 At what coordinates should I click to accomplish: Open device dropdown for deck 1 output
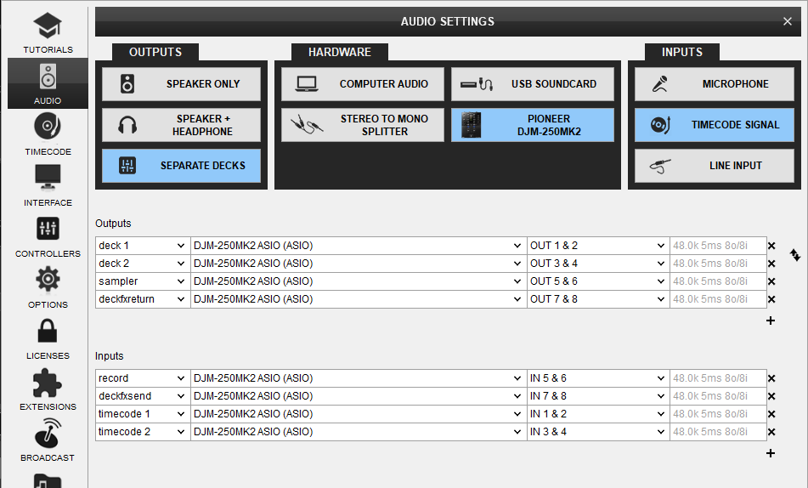click(359, 246)
